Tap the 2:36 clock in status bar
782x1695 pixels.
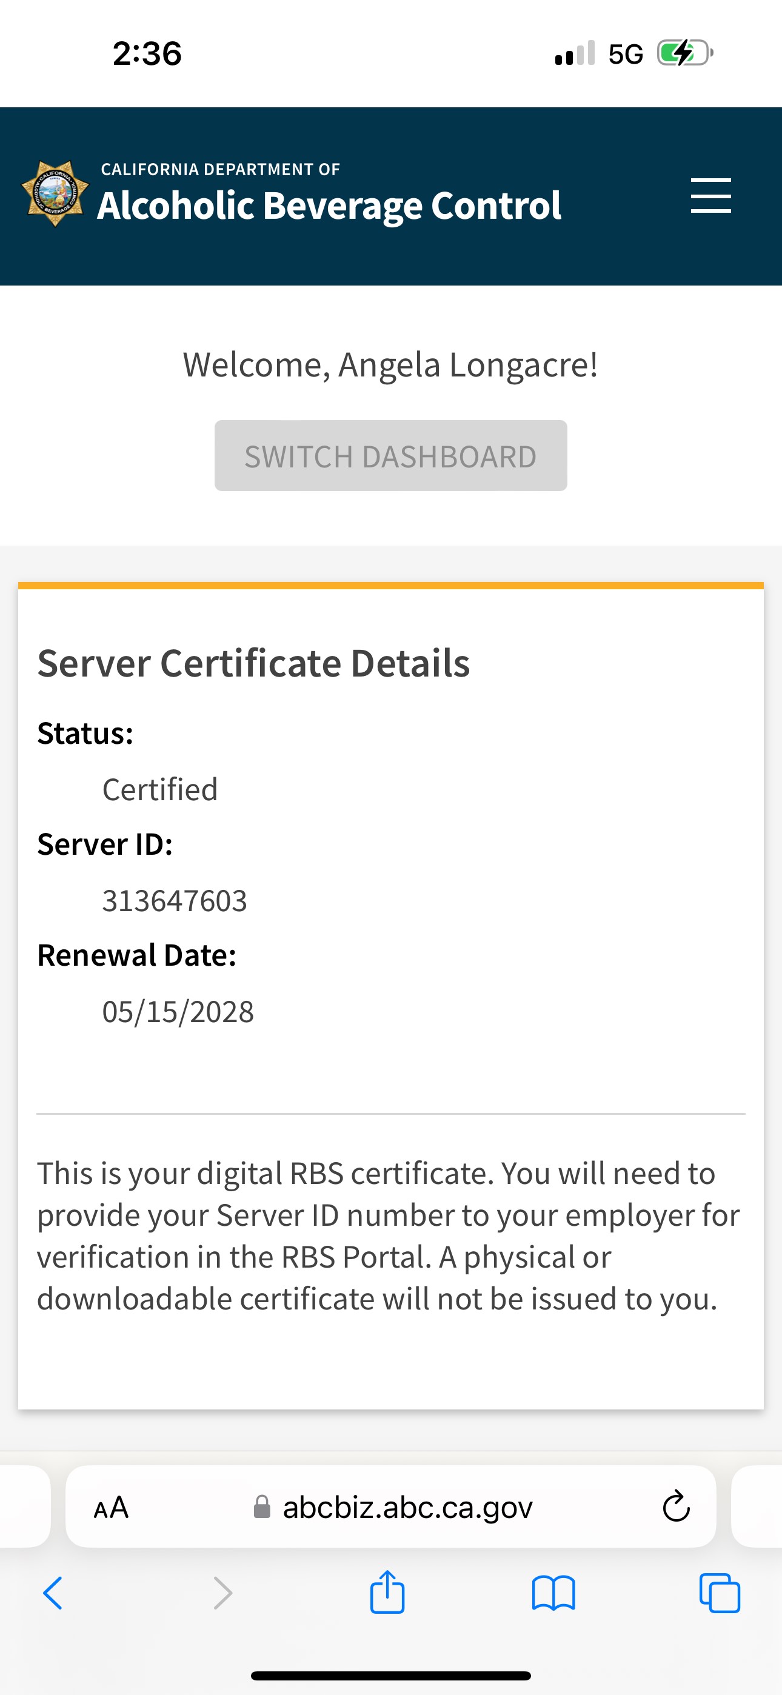click(x=147, y=53)
